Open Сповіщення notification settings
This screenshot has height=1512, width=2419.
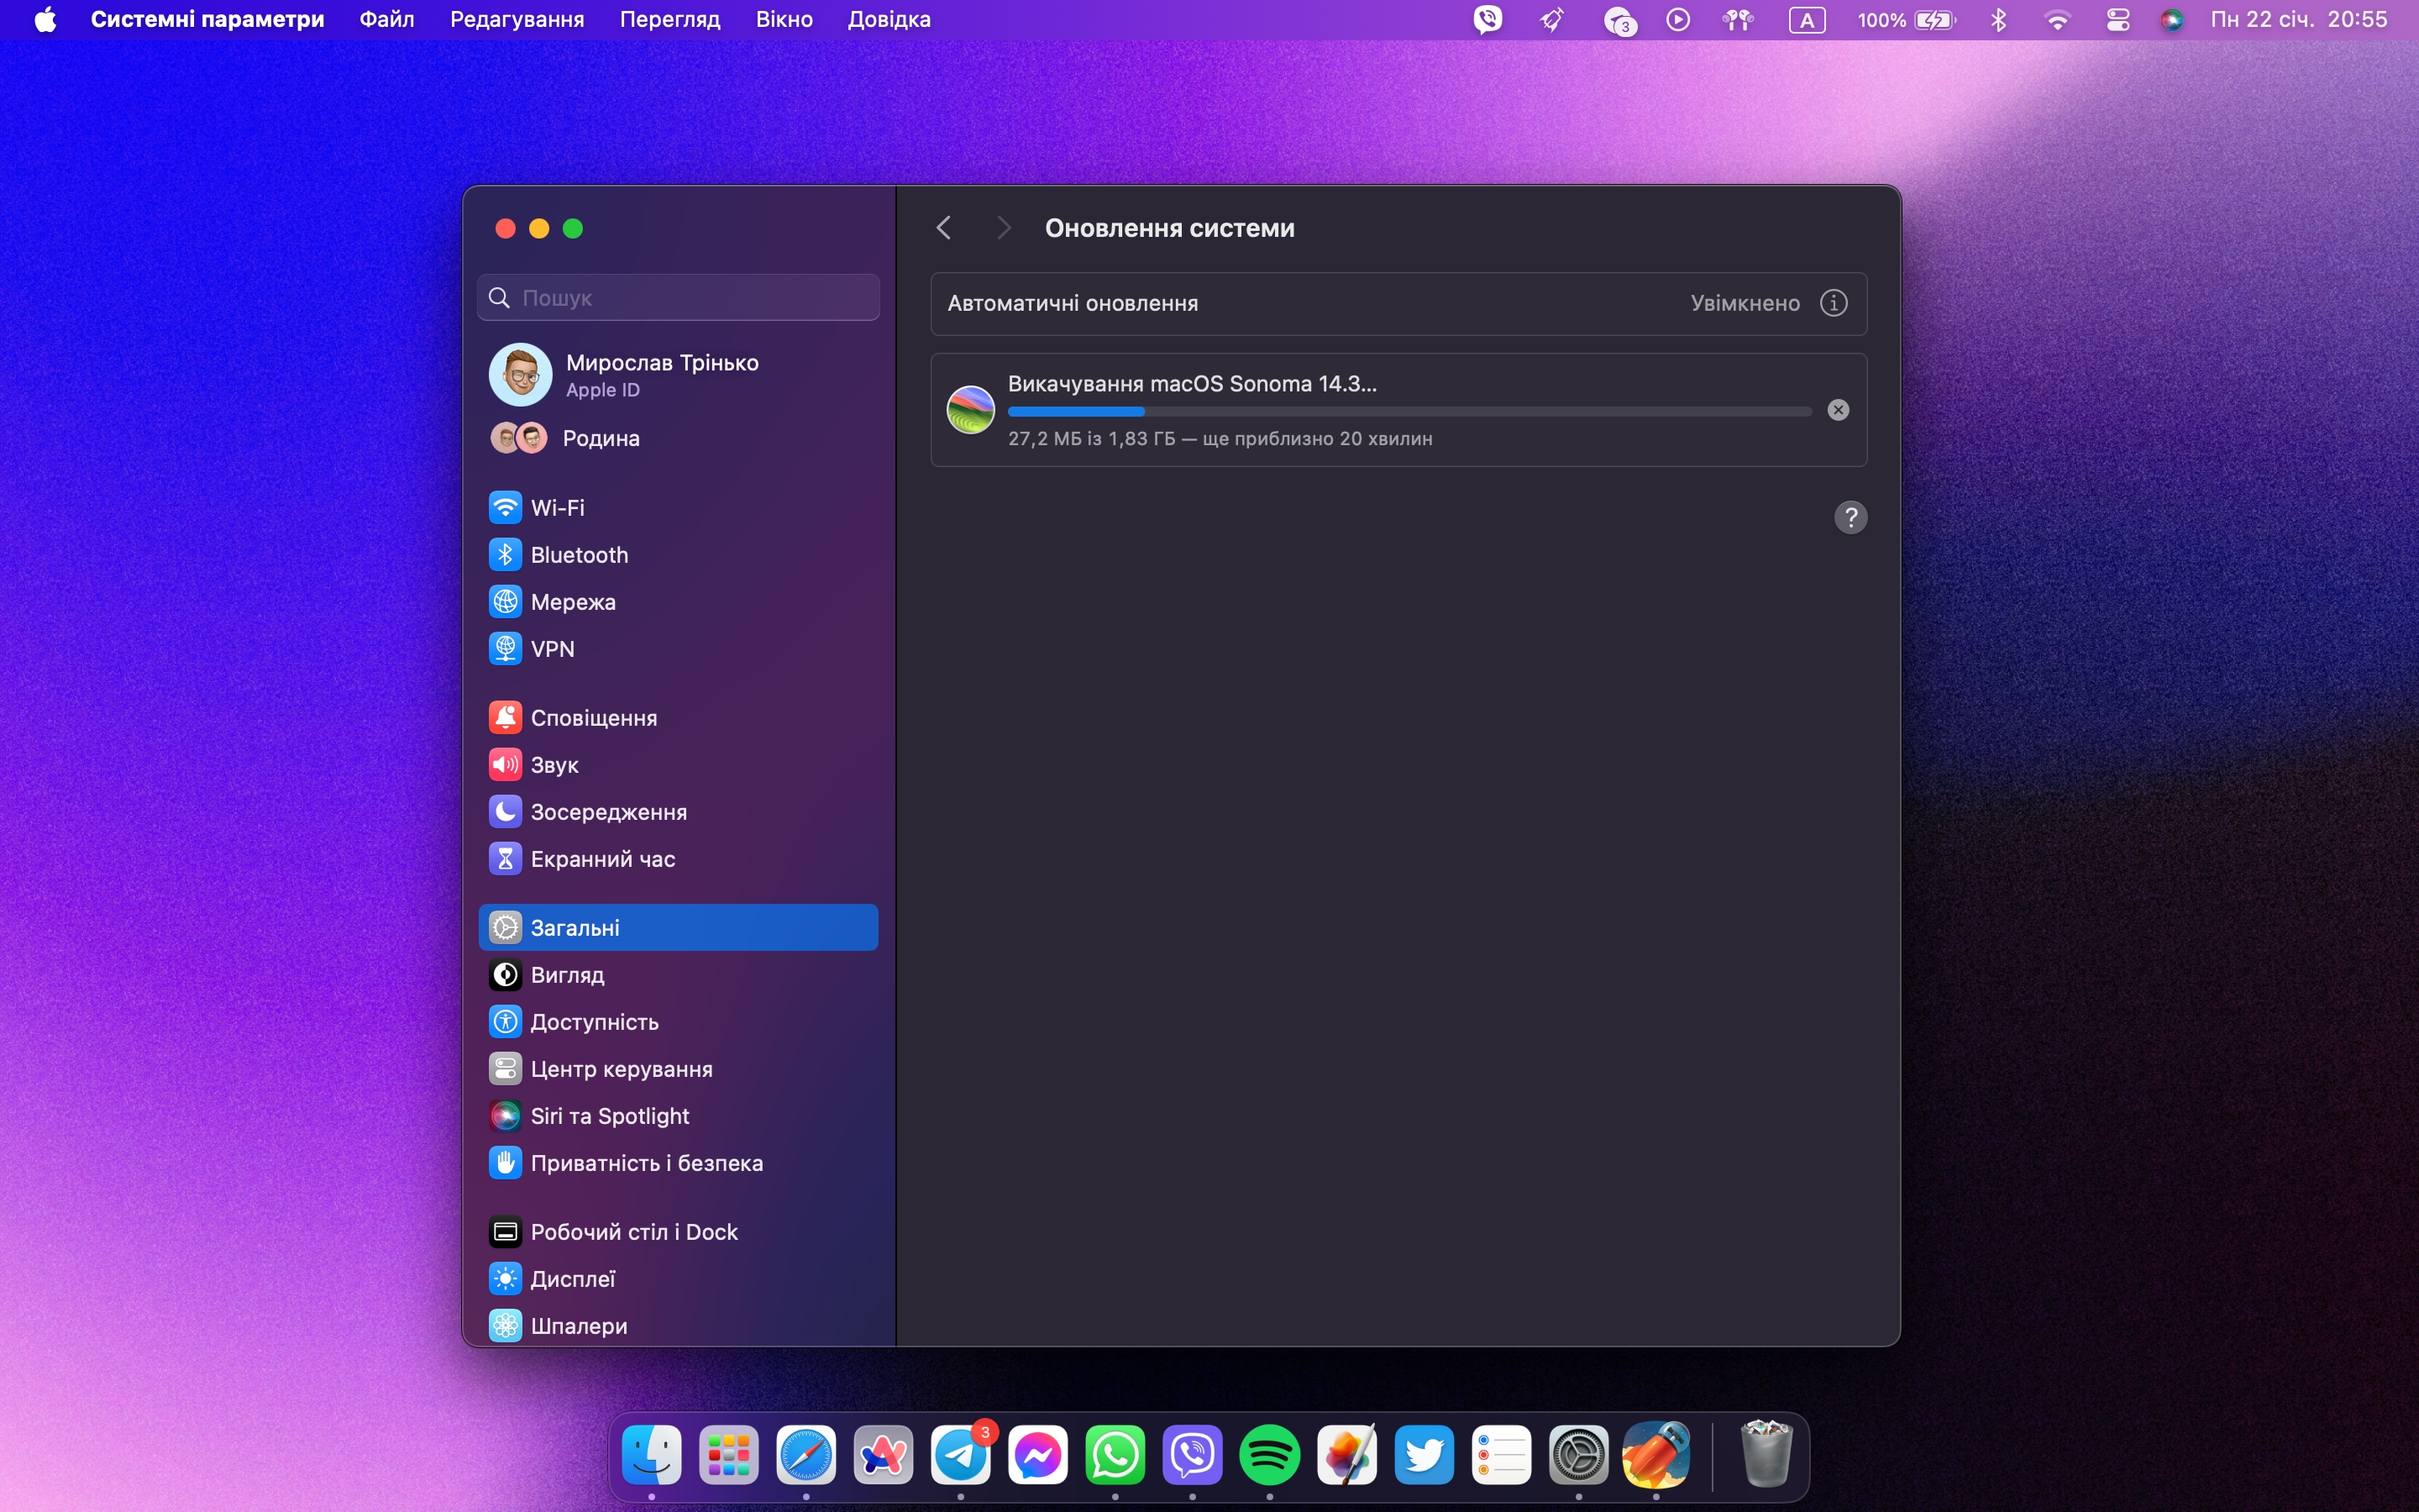[x=593, y=718]
